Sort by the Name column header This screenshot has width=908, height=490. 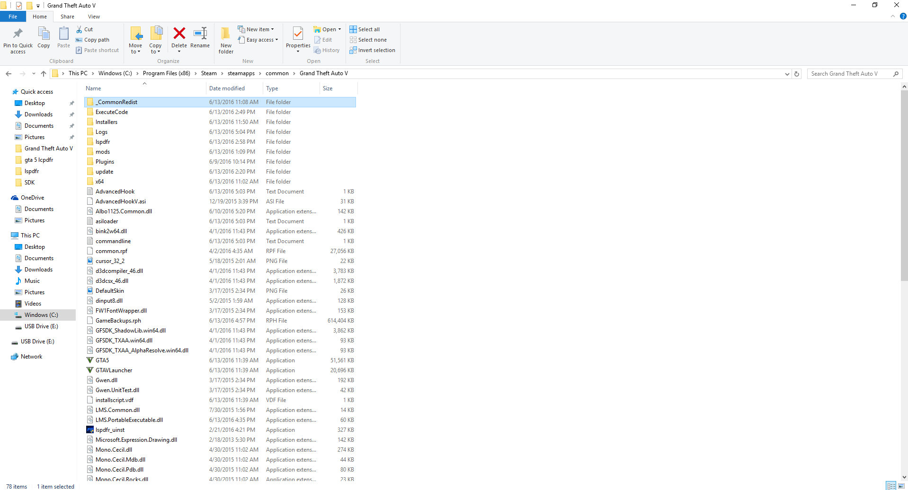144,88
